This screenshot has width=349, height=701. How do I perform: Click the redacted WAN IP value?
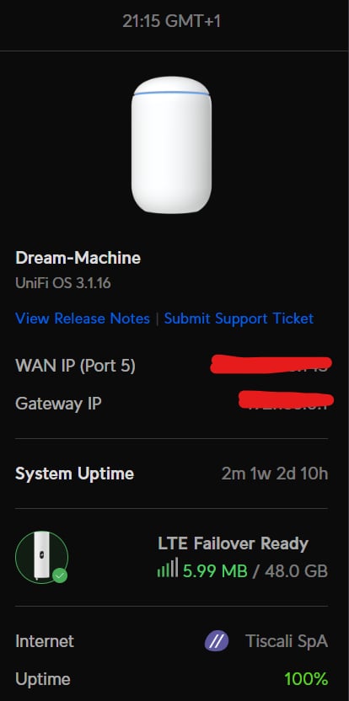click(271, 364)
